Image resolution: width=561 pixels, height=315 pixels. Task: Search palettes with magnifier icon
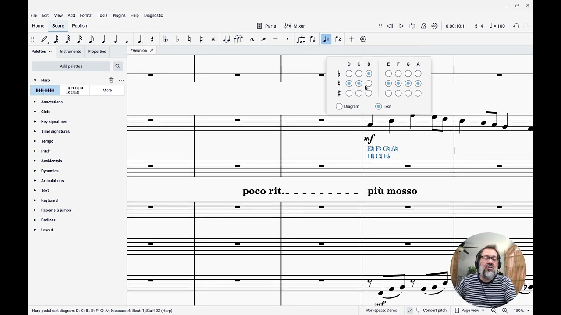(x=117, y=66)
